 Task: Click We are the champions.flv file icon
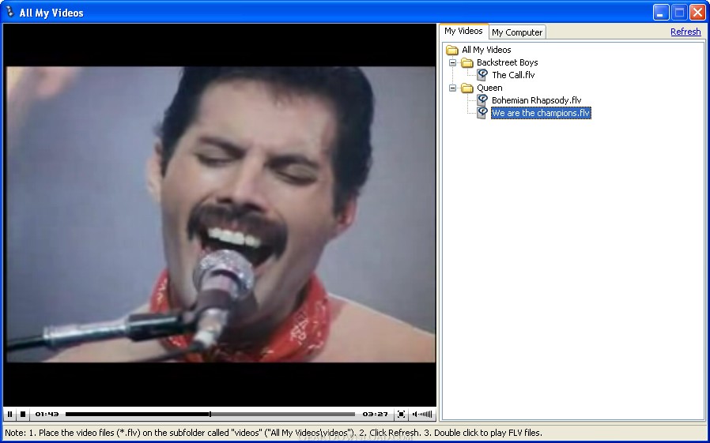482,113
